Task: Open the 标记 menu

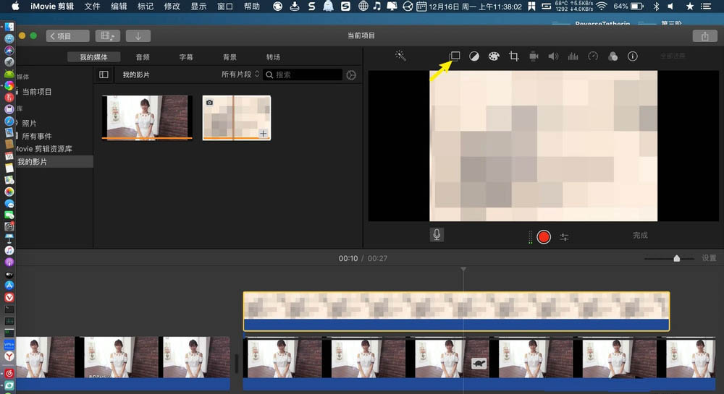Action: coord(145,7)
